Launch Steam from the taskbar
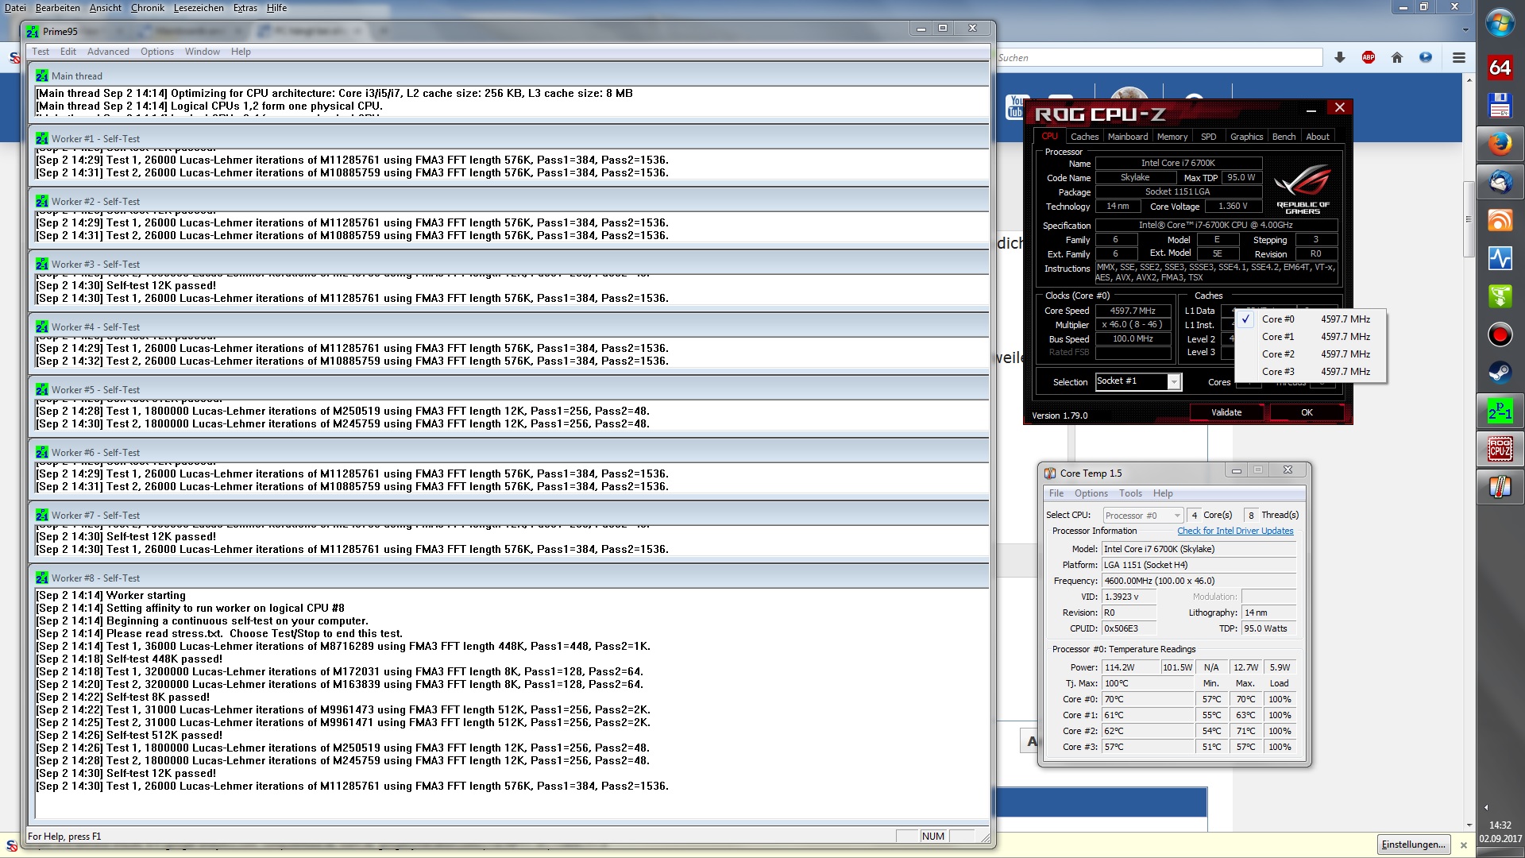Screen dimensions: 1525x858 (x=1500, y=373)
